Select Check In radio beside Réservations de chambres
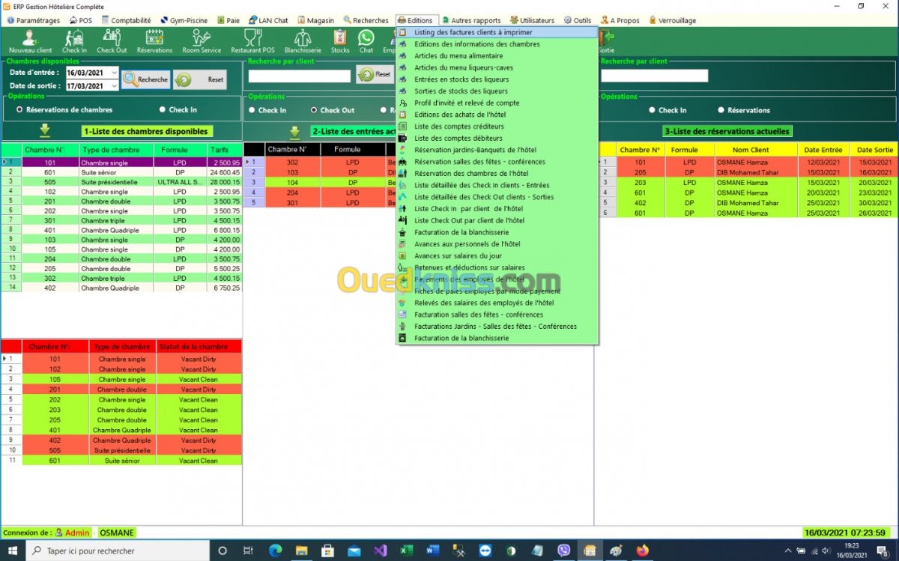The height and width of the screenshot is (561, 899). pyautogui.click(x=162, y=110)
